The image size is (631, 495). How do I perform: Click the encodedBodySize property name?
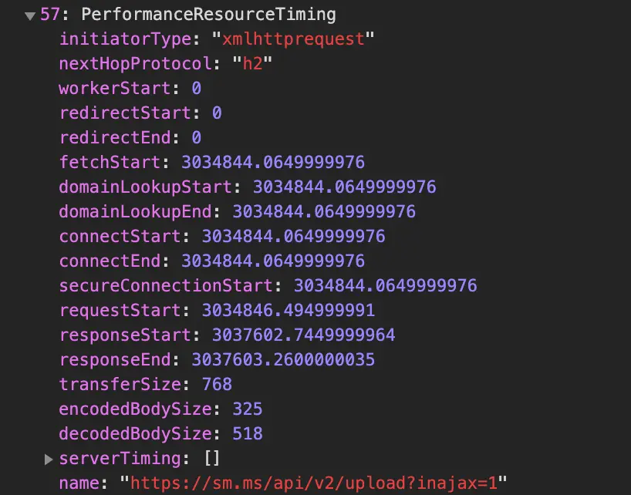pos(135,409)
